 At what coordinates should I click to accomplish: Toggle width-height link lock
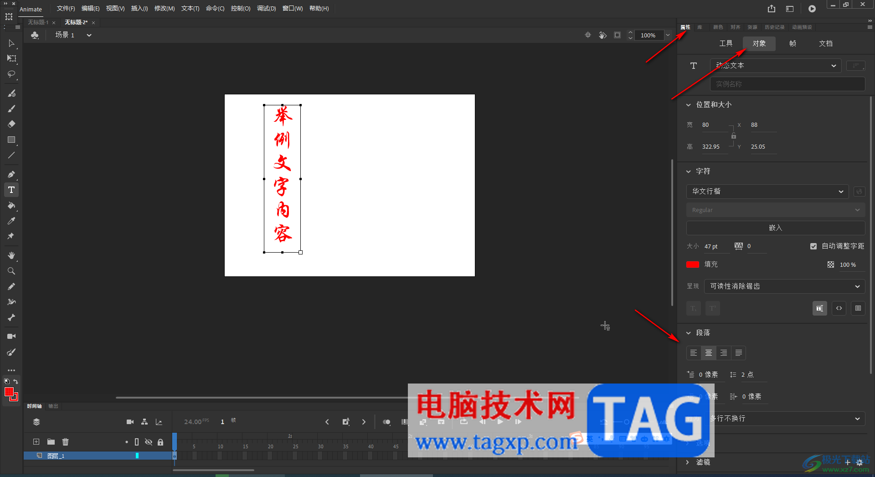(734, 136)
